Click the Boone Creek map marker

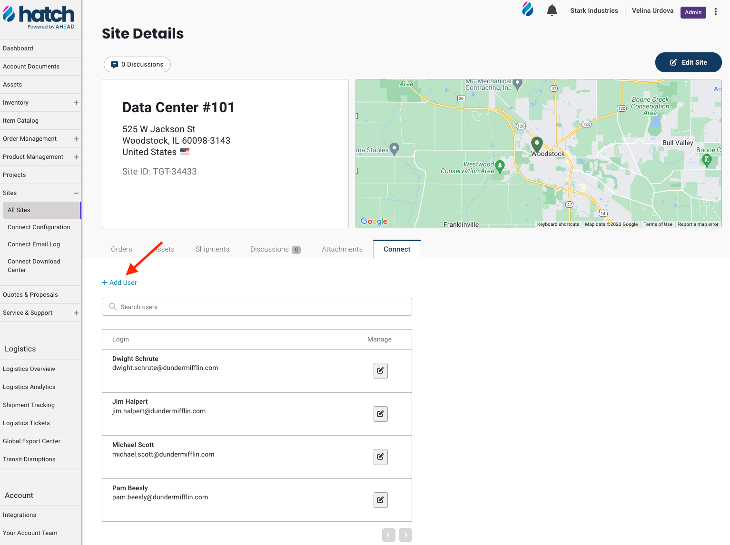point(707,160)
